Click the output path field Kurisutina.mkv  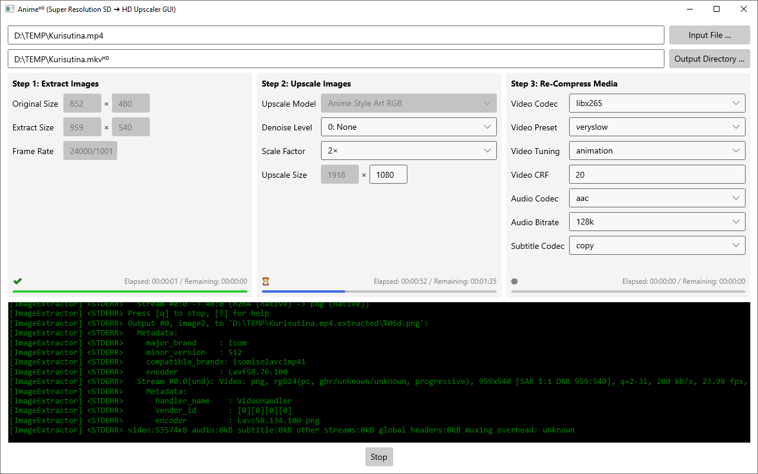336,59
